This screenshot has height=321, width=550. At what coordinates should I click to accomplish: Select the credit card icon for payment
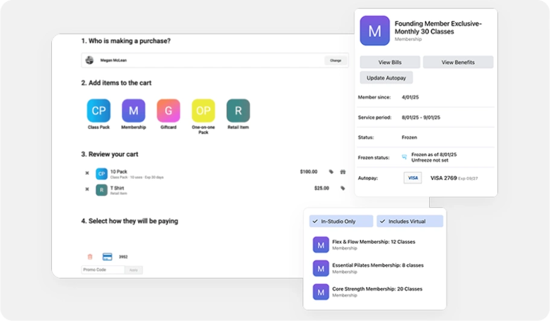(x=107, y=257)
